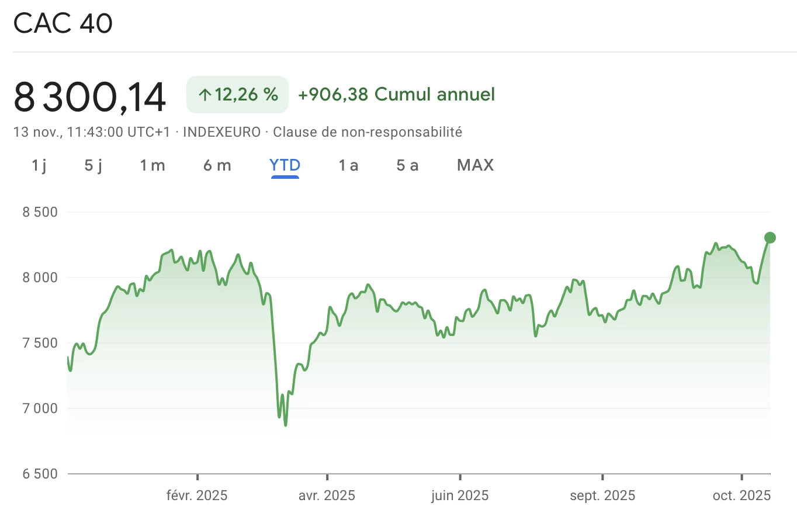Select the "5 j" chart period

coord(92,165)
